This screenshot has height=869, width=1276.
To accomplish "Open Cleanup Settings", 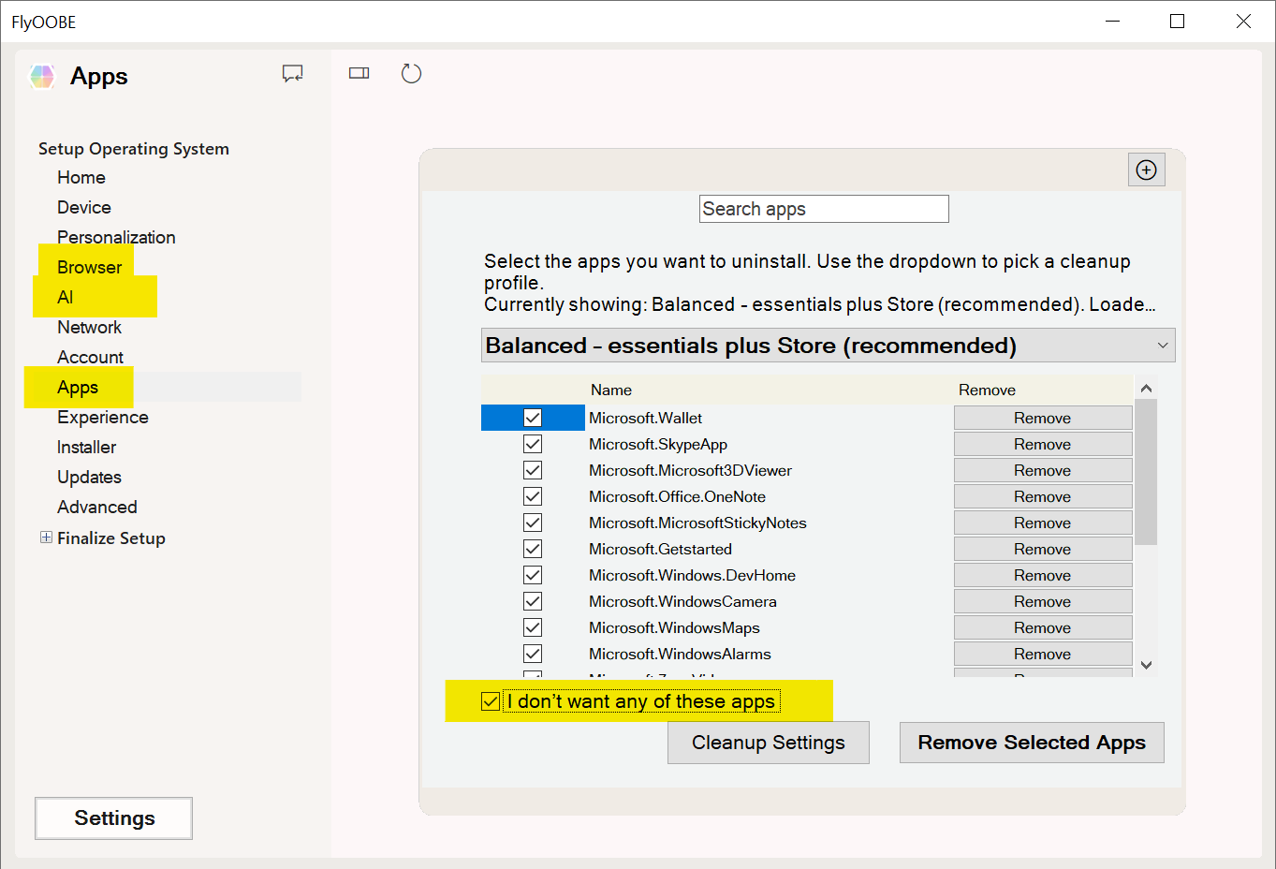I will tap(768, 743).
